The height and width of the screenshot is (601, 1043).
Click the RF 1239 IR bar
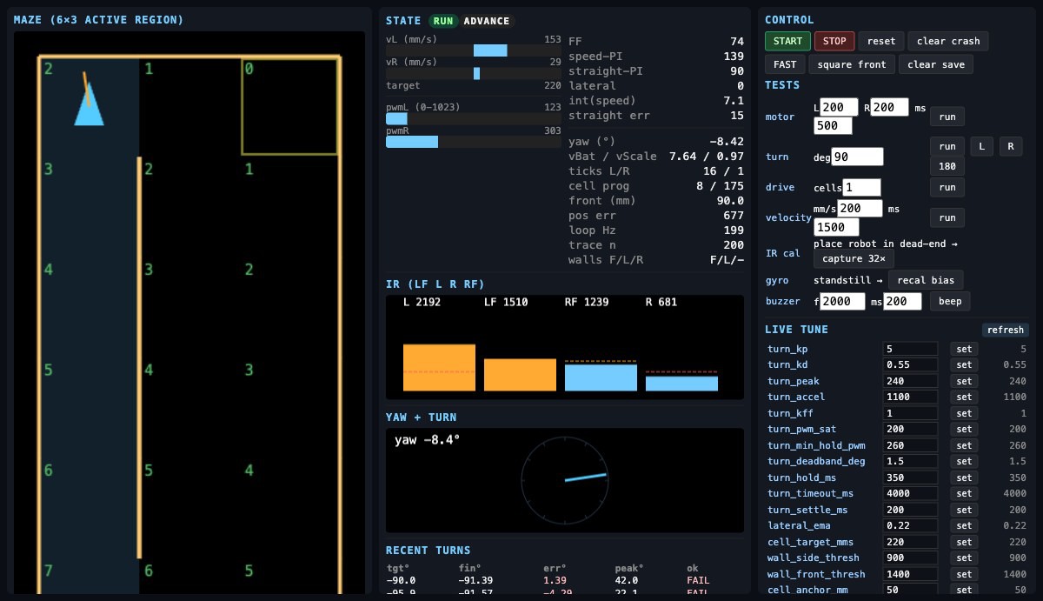[601, 377]
